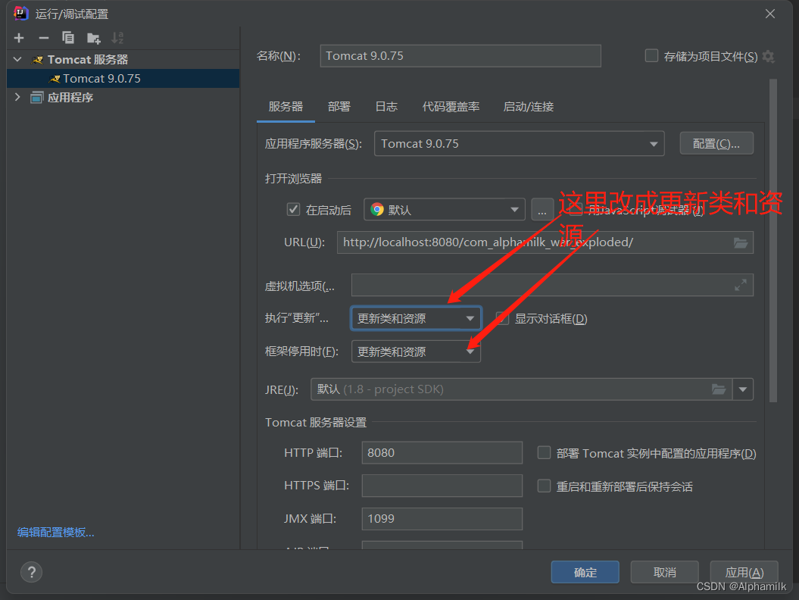Enable preserving sessions across restarts and redeploys
The height and width of the screenshot is (600, 799).
point(545,486)
